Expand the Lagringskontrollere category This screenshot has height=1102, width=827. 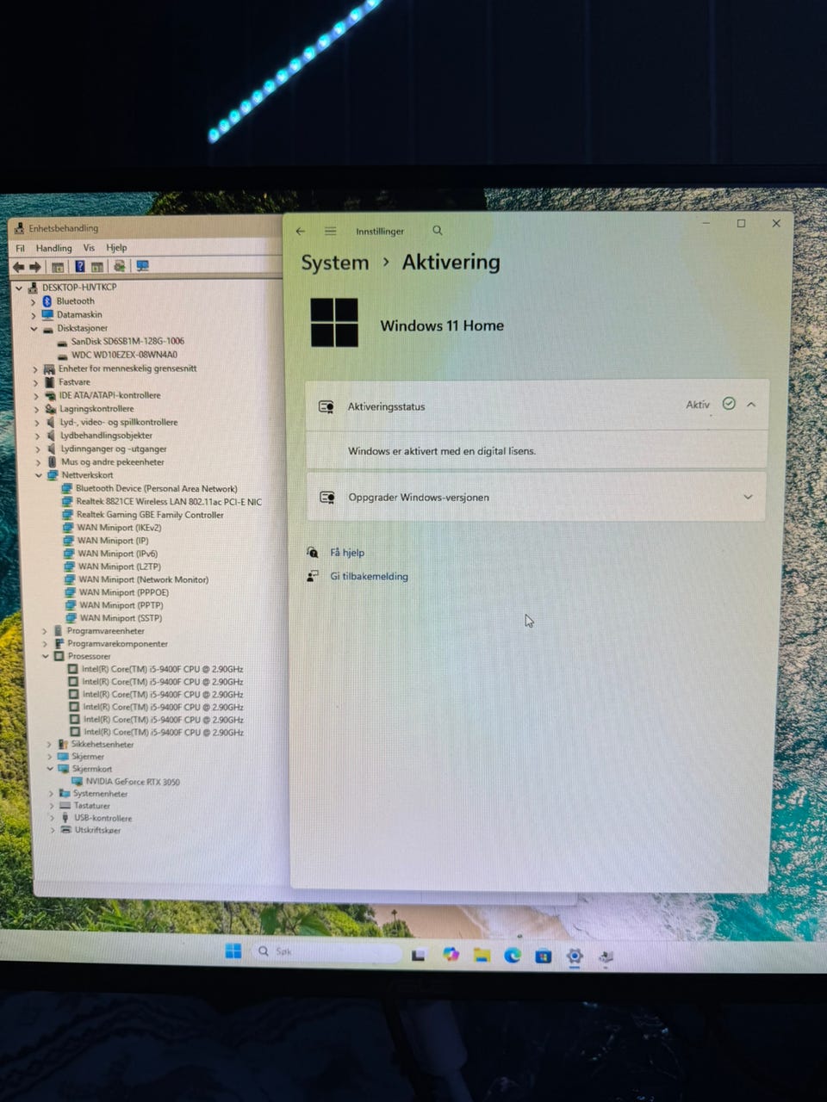pyautogui.click(x=37, y=409)
